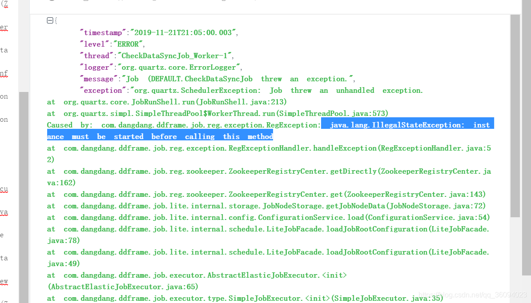Click the AbstractElasticJobExecutor.<init> stack line
Image resolution: width=531 pixels, height=303 pixels.
click(197, 275)
